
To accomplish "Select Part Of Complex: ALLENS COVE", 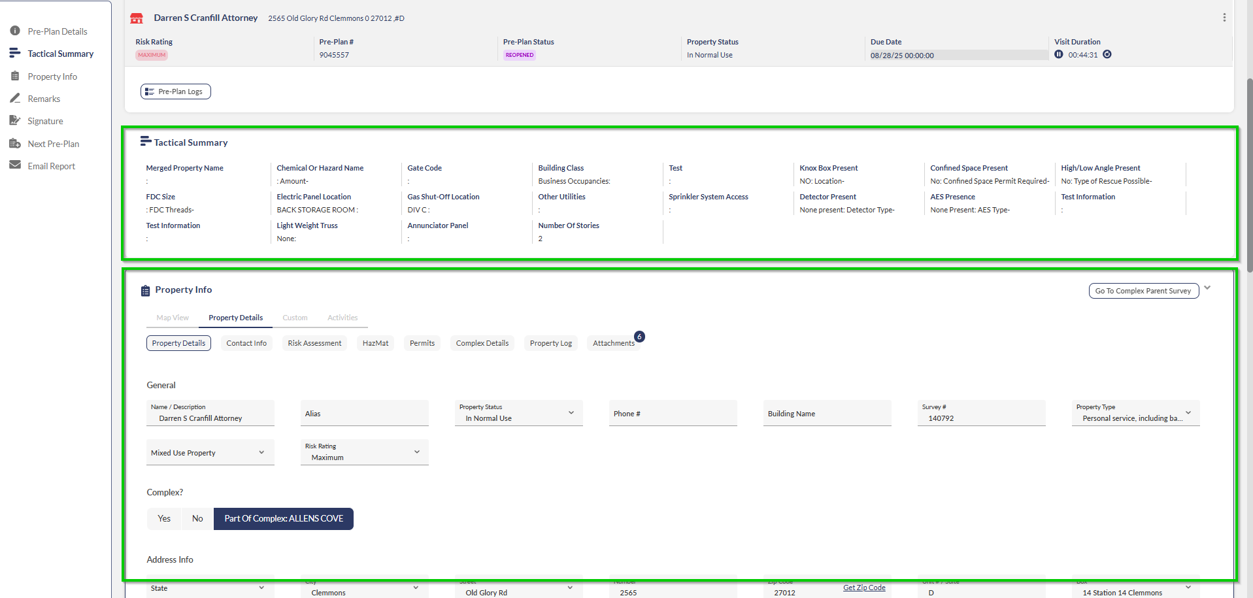I will pos(283,519).
